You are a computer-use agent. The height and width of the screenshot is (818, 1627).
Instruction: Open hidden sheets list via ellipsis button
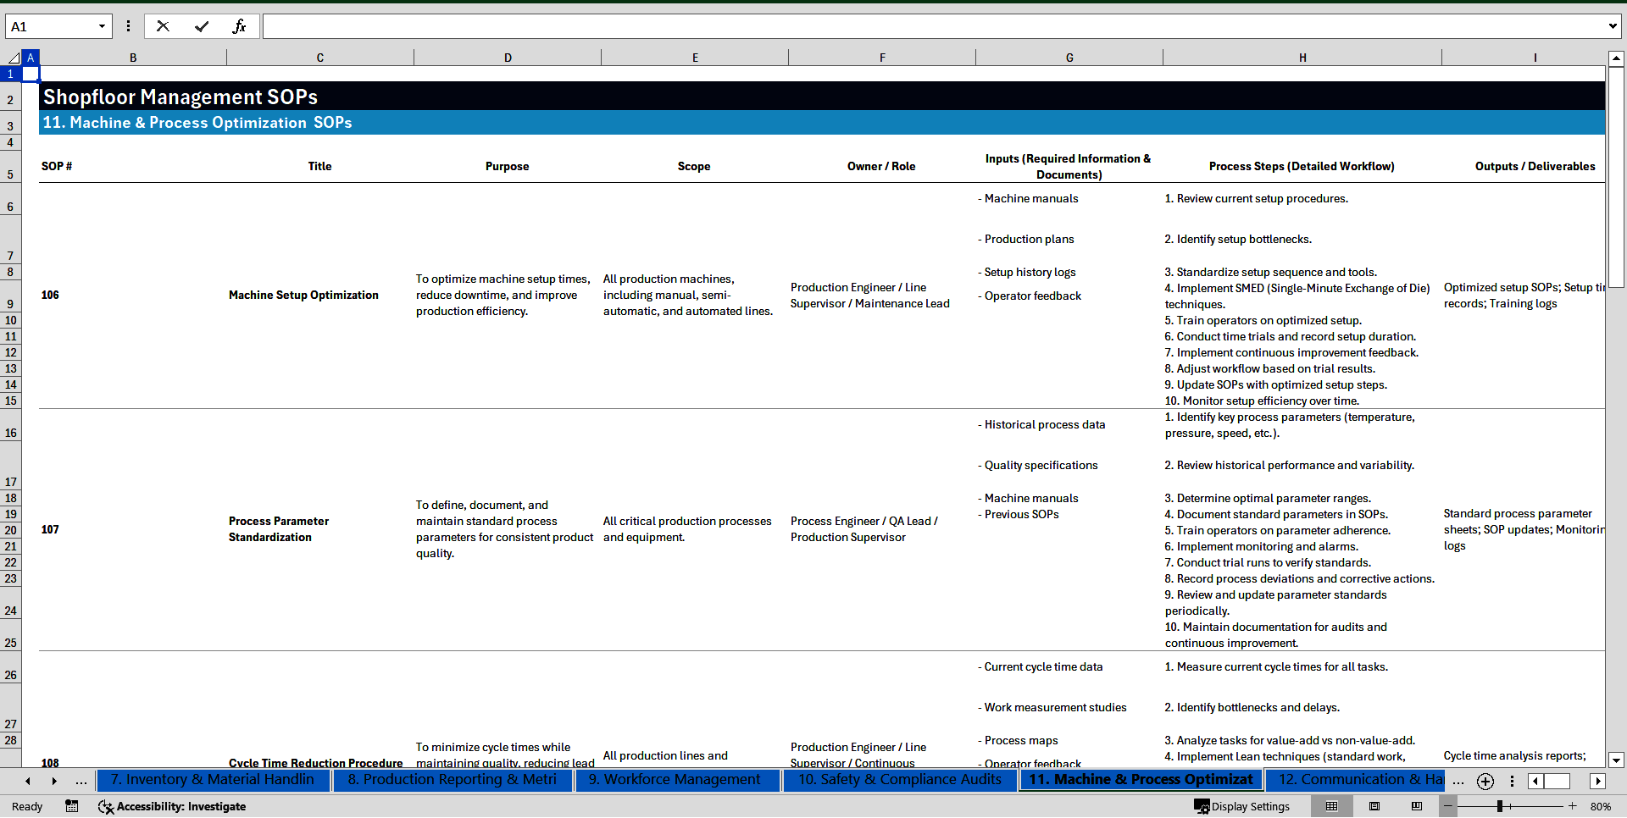[x=81, y=781]
